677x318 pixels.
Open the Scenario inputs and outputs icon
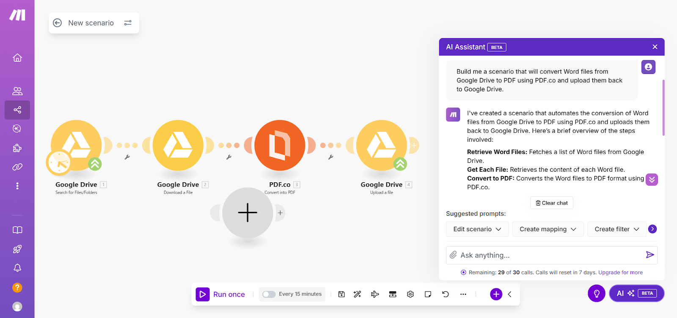(x=393, y=294)
